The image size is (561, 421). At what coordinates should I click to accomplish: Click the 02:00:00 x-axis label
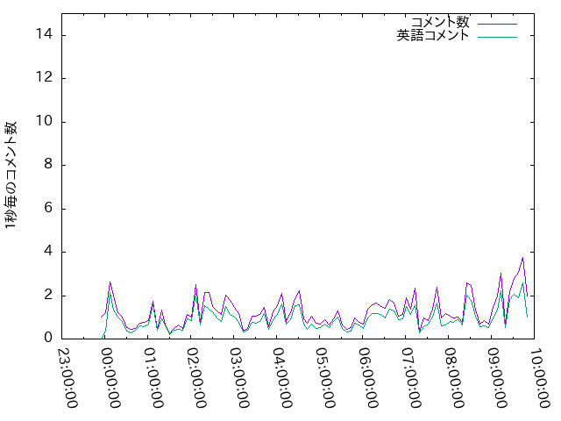coord(196,378)
